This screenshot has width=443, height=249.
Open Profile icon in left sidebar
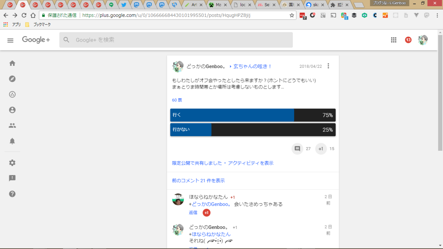click(12, 110)
